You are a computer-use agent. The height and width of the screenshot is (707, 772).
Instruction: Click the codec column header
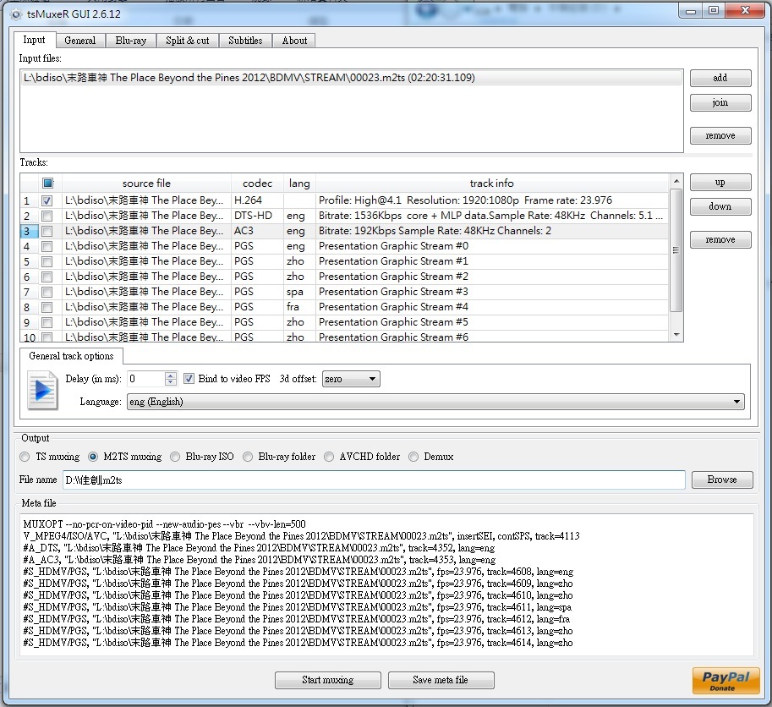[x=257, y=184]
